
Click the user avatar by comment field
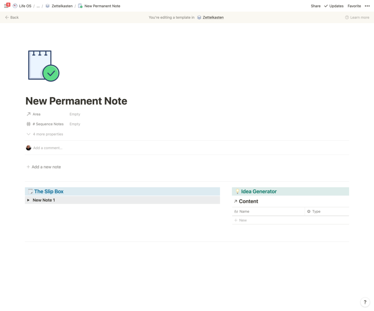[x=28, y=148]
